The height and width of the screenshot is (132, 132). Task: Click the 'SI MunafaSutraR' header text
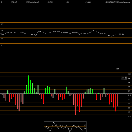[x=32, y=2]
